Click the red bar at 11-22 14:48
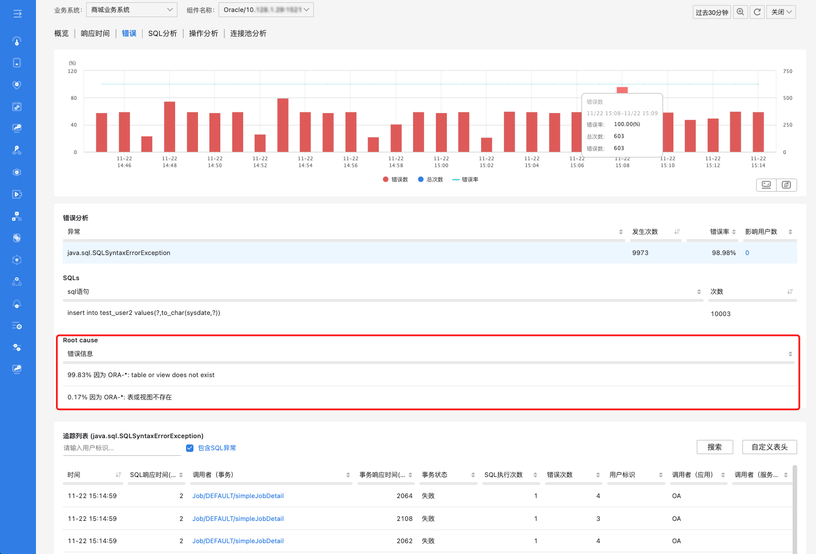The height and width of the screenshot is (554, 816). coord(169,127)
